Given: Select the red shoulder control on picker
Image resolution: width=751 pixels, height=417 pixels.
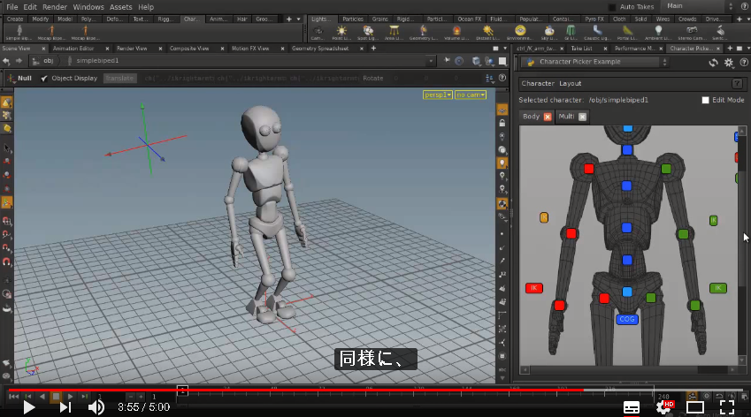Looking at the screenshot, I should point(588,169).
